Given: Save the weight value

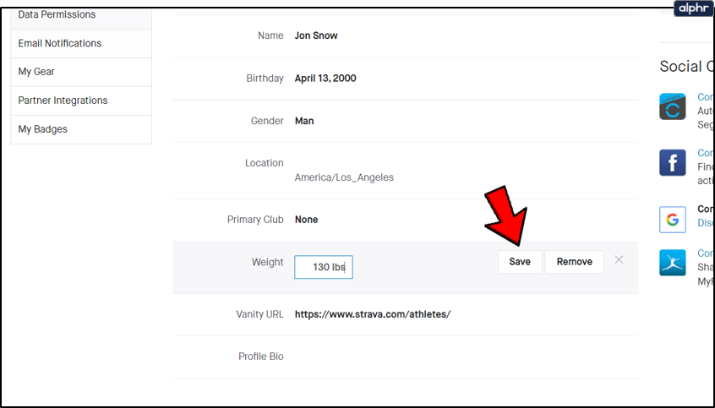Looking at the screenshot, I should (x=520, y=262).
